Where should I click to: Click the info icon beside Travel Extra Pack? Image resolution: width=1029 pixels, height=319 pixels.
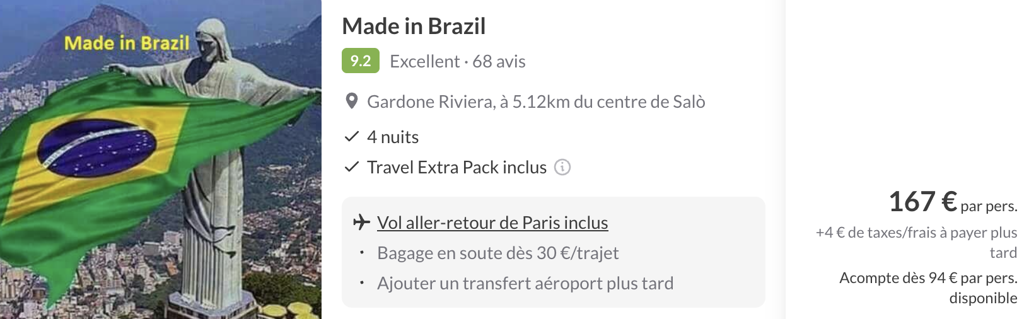[562, 167]
